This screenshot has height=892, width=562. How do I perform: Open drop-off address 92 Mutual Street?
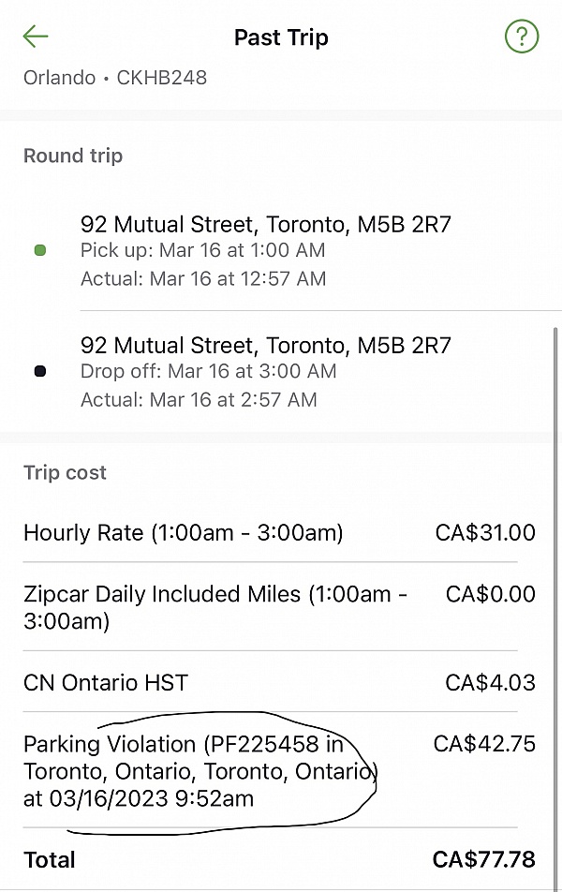click(266, 346)
